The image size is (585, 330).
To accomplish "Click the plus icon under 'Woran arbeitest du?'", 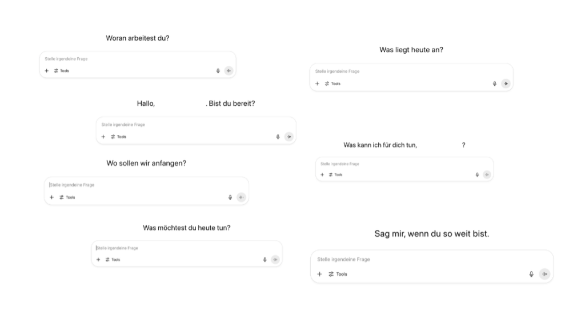I will click(x=47, y=70).
